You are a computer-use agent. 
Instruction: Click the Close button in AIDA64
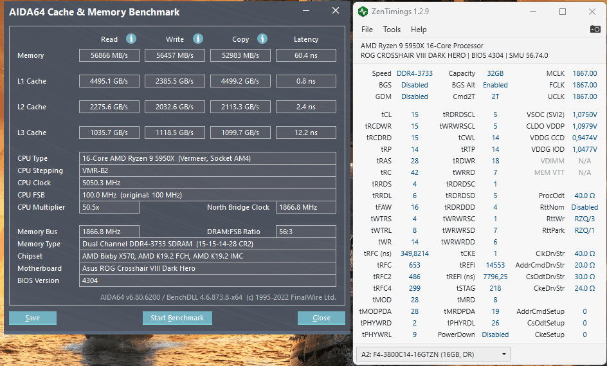click(322, 318)
